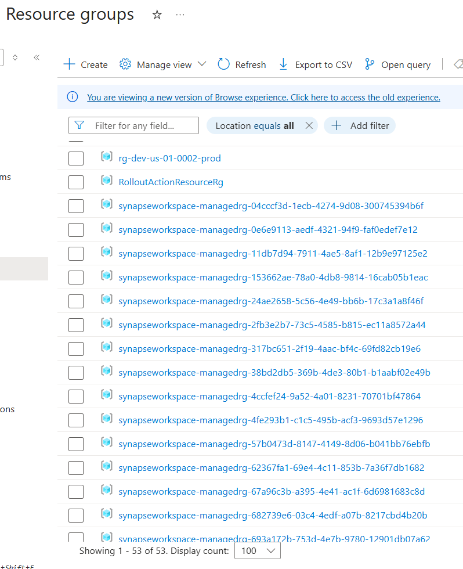
Task: Click icon beside synapseworkspace-managedrg-317bc651 row
Action: point(107,347)
